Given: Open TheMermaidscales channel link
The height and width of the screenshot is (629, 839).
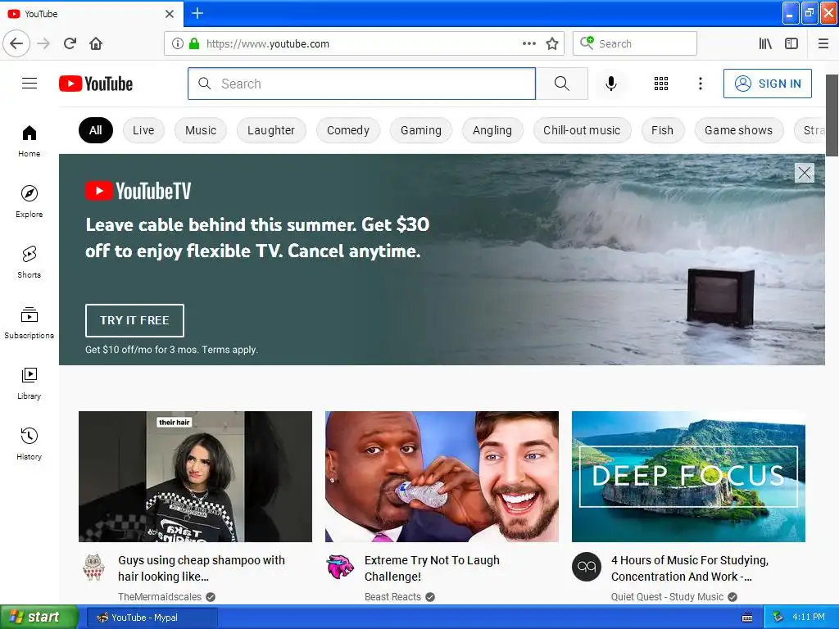Looking at the screenshot, I should (160, 597).
